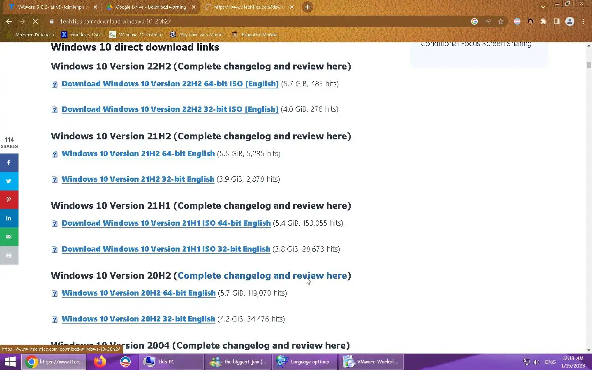
Task: Open network status in system tray
Action: click(x=526, y=362)
